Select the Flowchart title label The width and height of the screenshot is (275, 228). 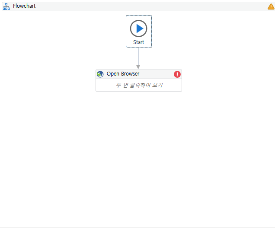click(24, 6)
